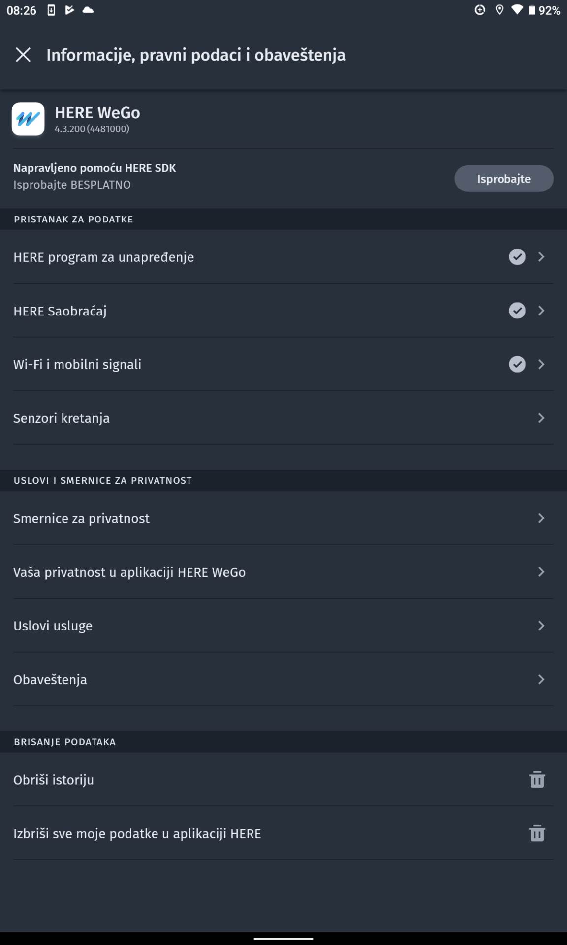Tap the battery icon in status bar
The width and height of the screenshot is (567, 945).
pos(532,10)
